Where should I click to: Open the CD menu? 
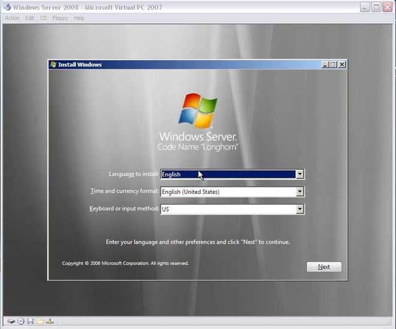[44, 18]
